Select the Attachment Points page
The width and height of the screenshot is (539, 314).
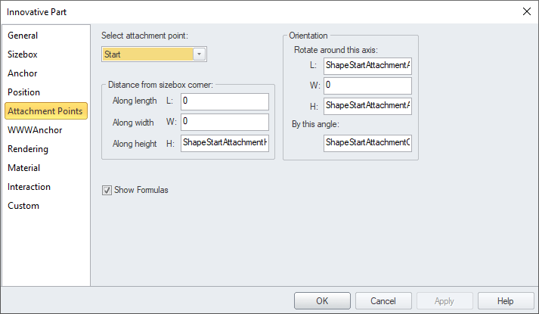coord(46,110)
